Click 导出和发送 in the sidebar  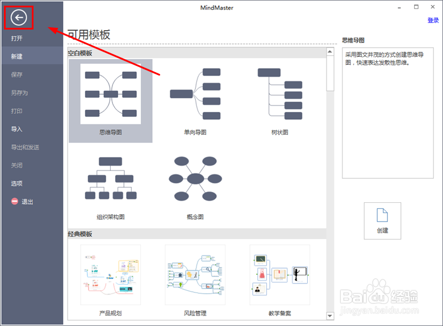pos(25,147)
